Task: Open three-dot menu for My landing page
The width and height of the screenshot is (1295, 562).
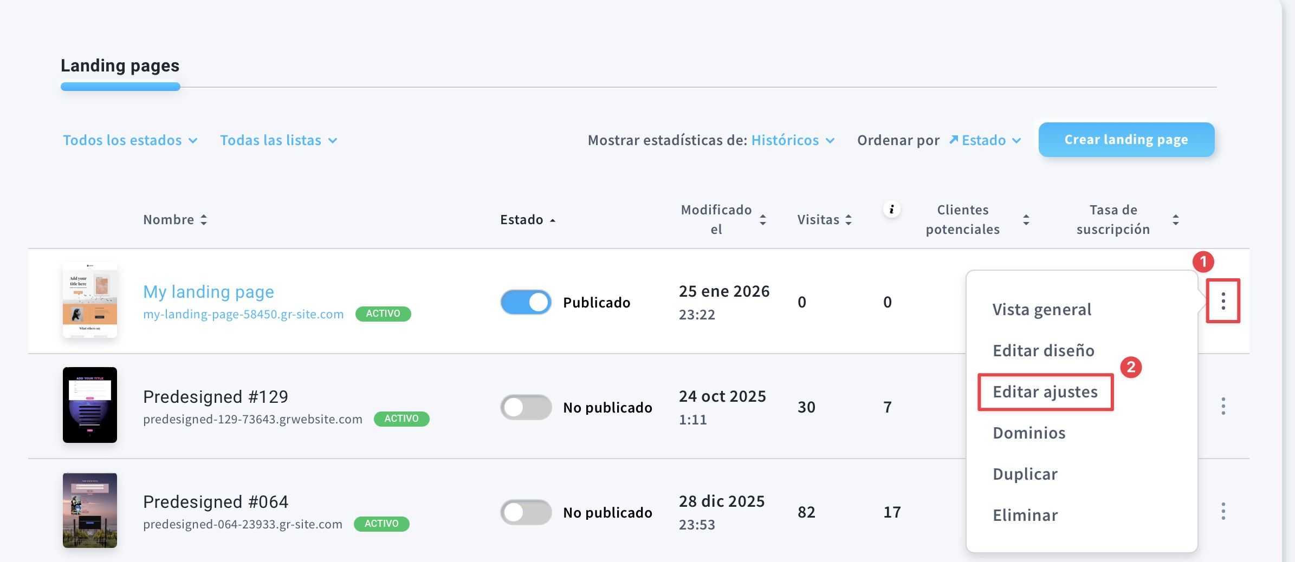Action: click(1223, 301)
